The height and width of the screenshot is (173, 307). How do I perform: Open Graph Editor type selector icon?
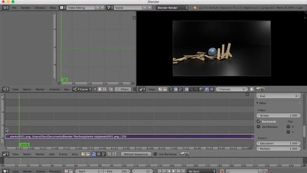point(5,89)
